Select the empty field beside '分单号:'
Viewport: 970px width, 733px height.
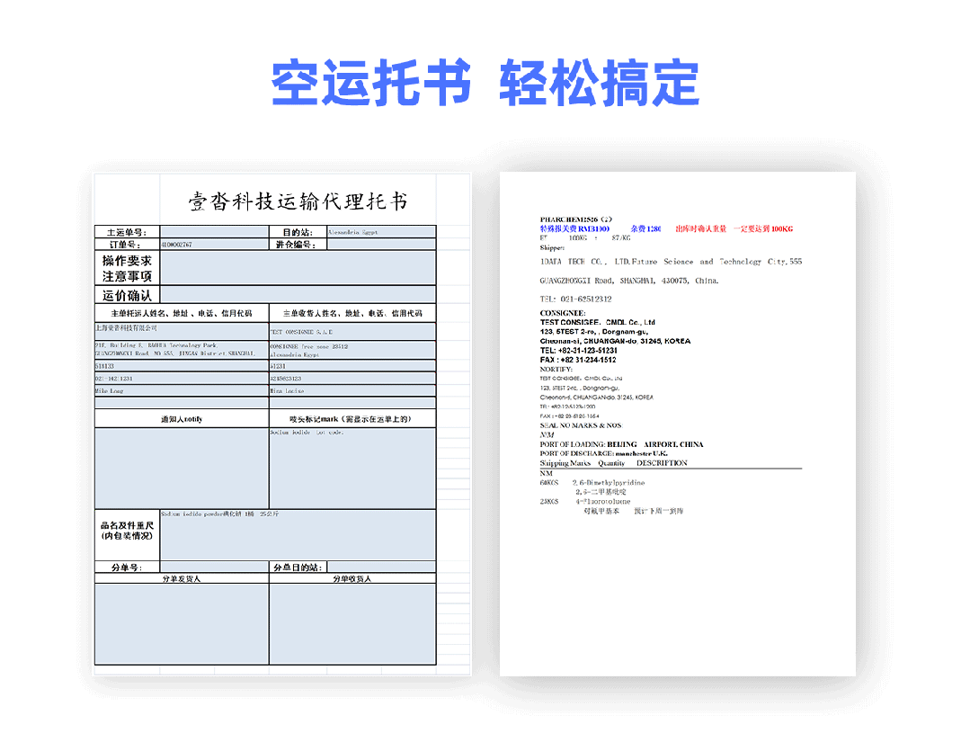214,568
